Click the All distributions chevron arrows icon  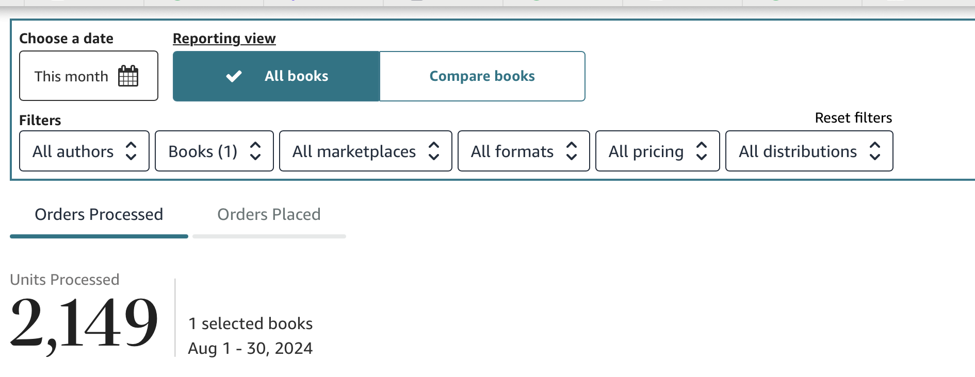[x=875, y=151]
